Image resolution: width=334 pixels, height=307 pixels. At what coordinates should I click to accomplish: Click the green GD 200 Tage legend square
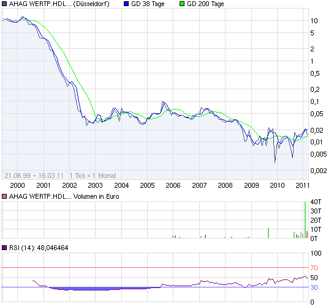pos(182,4)
